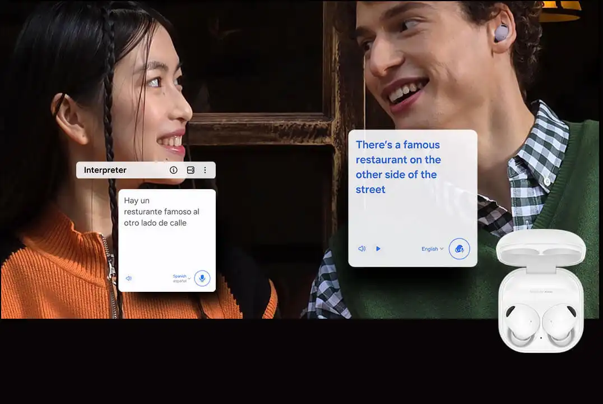Expand the Spanish language dropdown
The height and width of the screenshot is (404, 603).
(181, 278)
